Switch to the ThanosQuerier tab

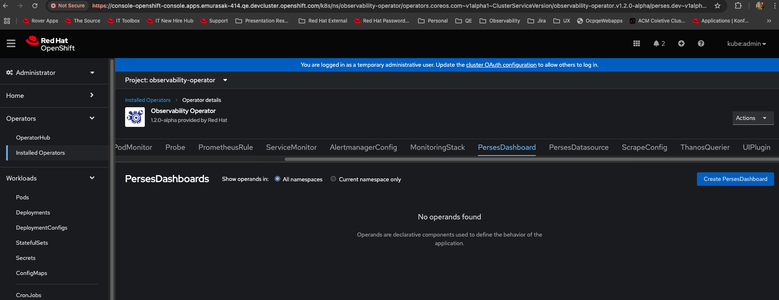705,147
